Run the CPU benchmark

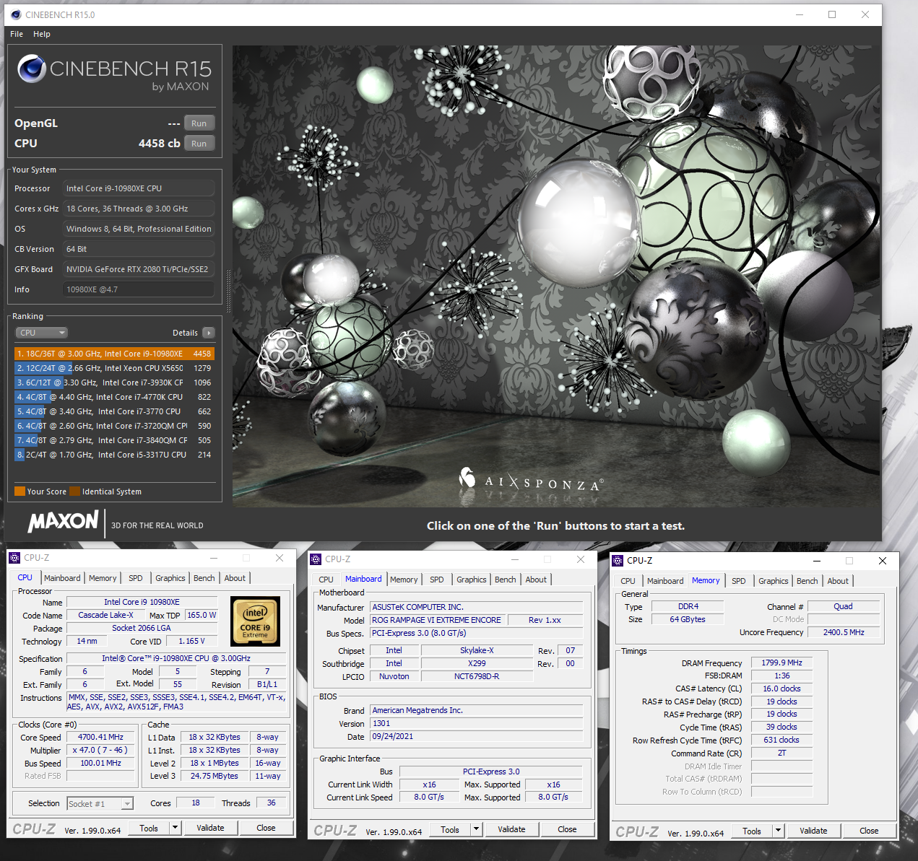199,144
